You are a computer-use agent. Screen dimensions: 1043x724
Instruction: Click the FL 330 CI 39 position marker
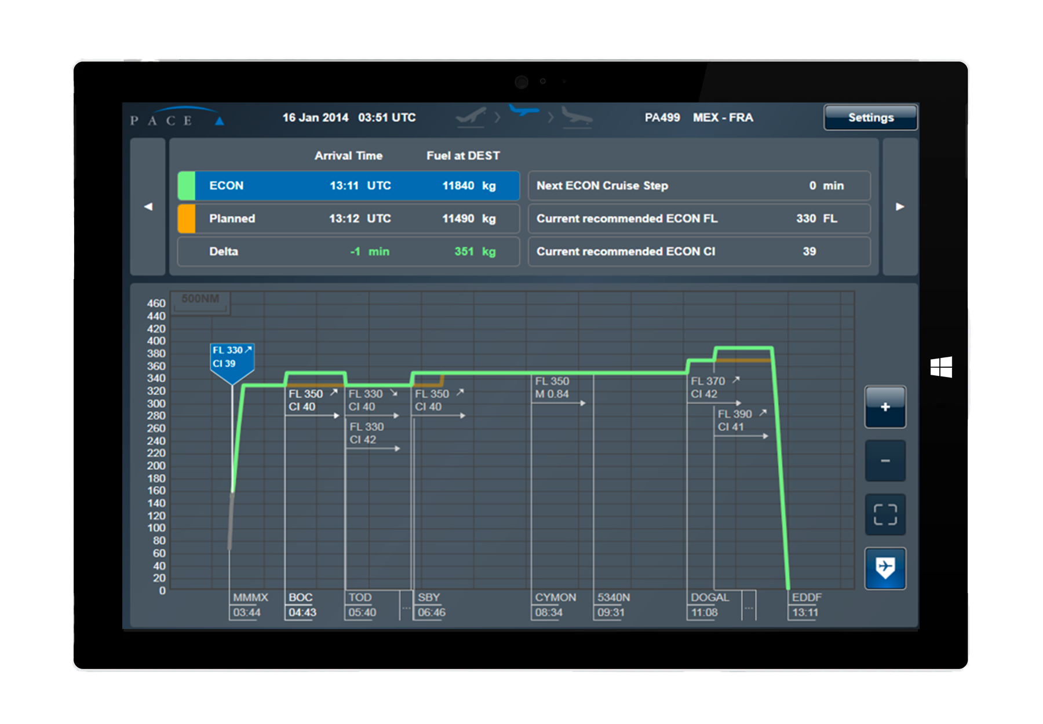pyautogui.click(x=231, y=359)
